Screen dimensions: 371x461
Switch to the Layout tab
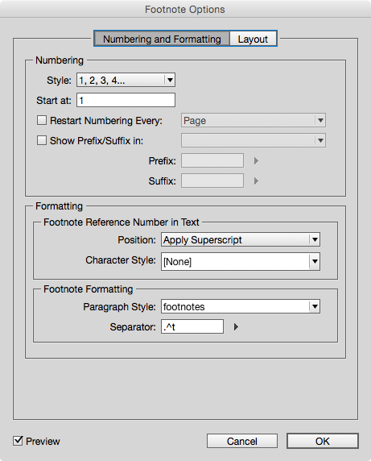click(x=253, y=39)
